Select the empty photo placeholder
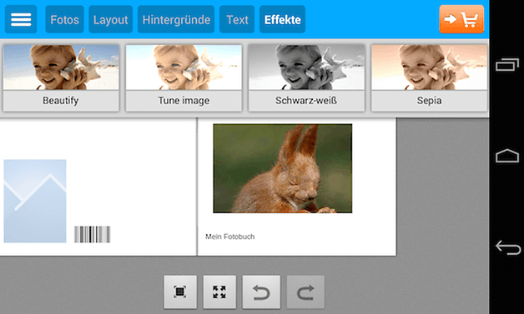 click(x=35, y=201)
